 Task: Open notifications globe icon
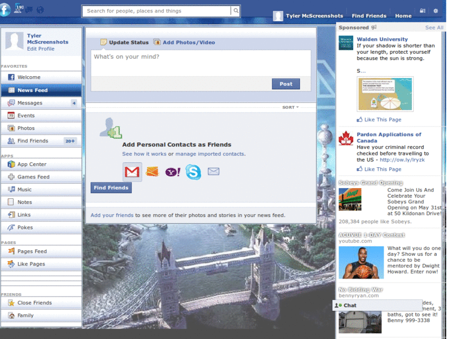pos(40,10)
